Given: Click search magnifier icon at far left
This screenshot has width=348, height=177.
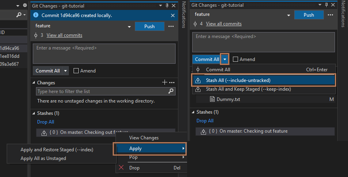Looking at the screenshot, I should [x=19, y=15].
